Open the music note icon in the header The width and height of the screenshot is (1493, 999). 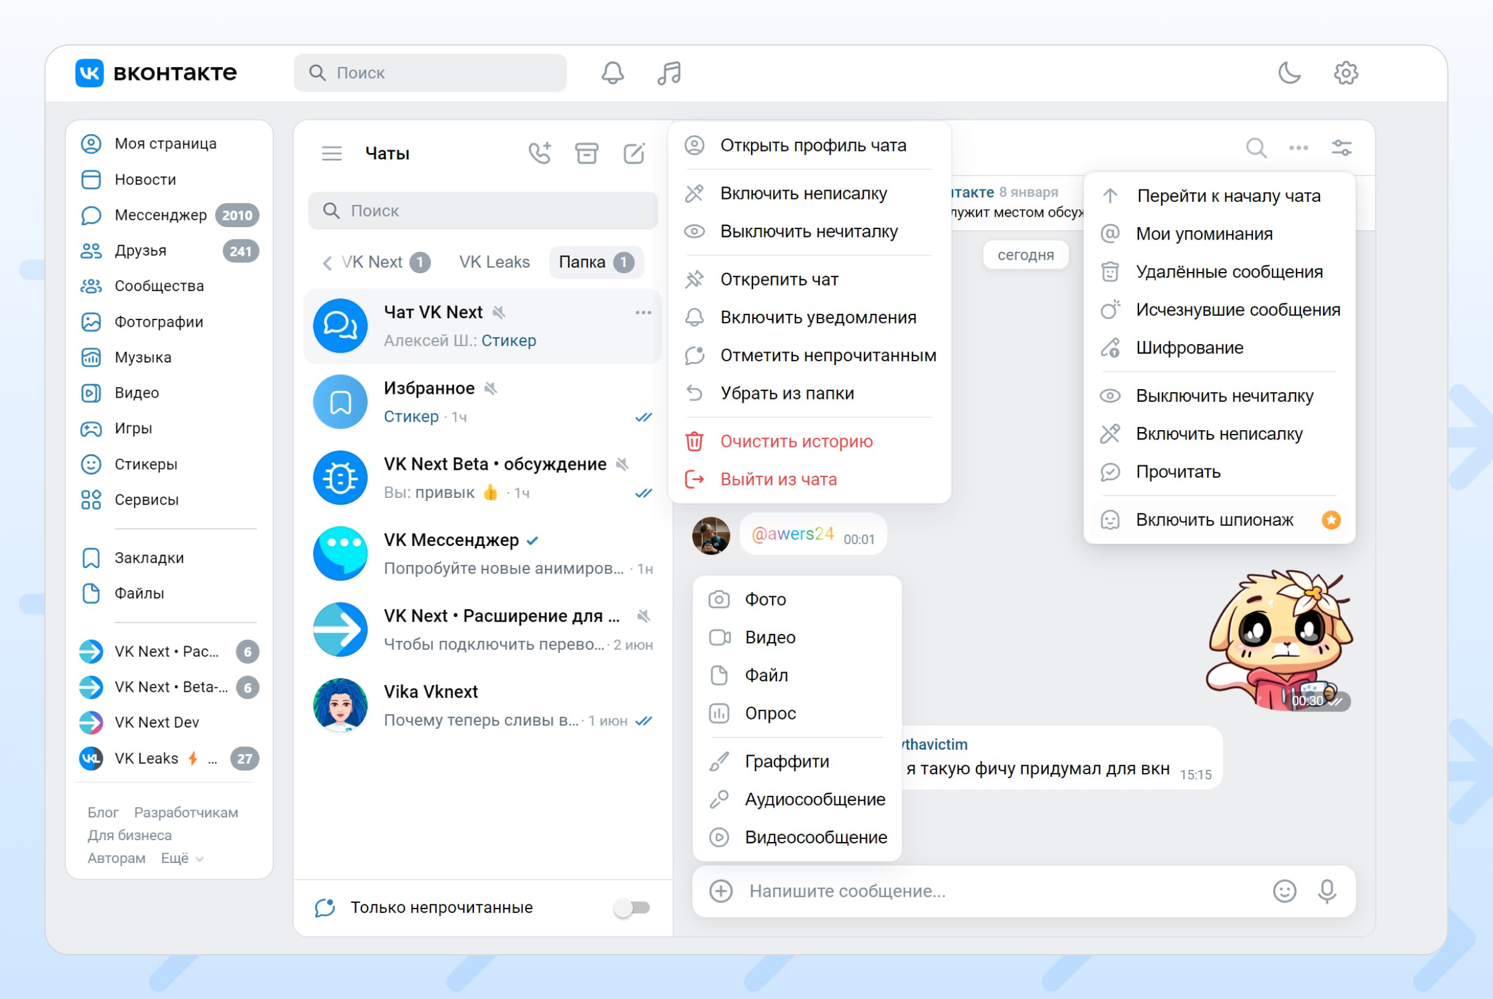(669, 73)
